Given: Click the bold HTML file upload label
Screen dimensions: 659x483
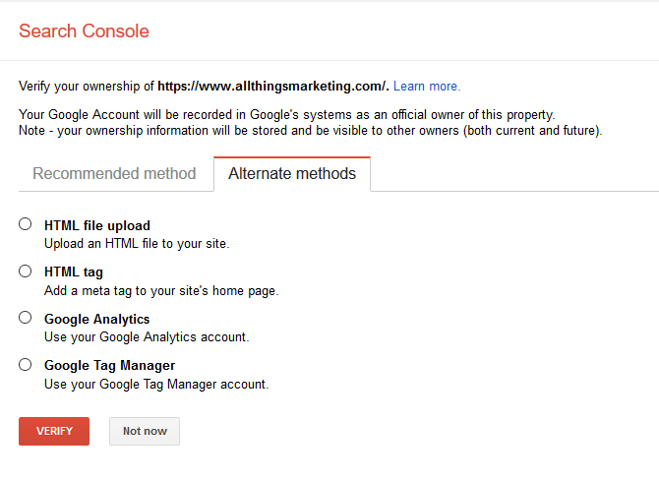Looking at the screenshot, I should click(97, 225).
